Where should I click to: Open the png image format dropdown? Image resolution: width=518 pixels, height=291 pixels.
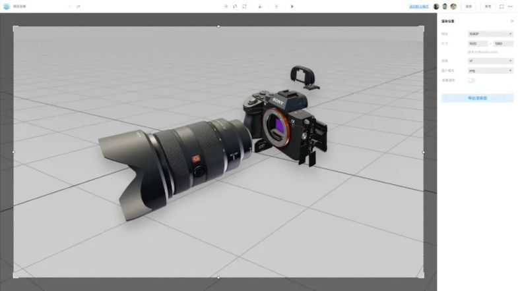pos(490,70)
